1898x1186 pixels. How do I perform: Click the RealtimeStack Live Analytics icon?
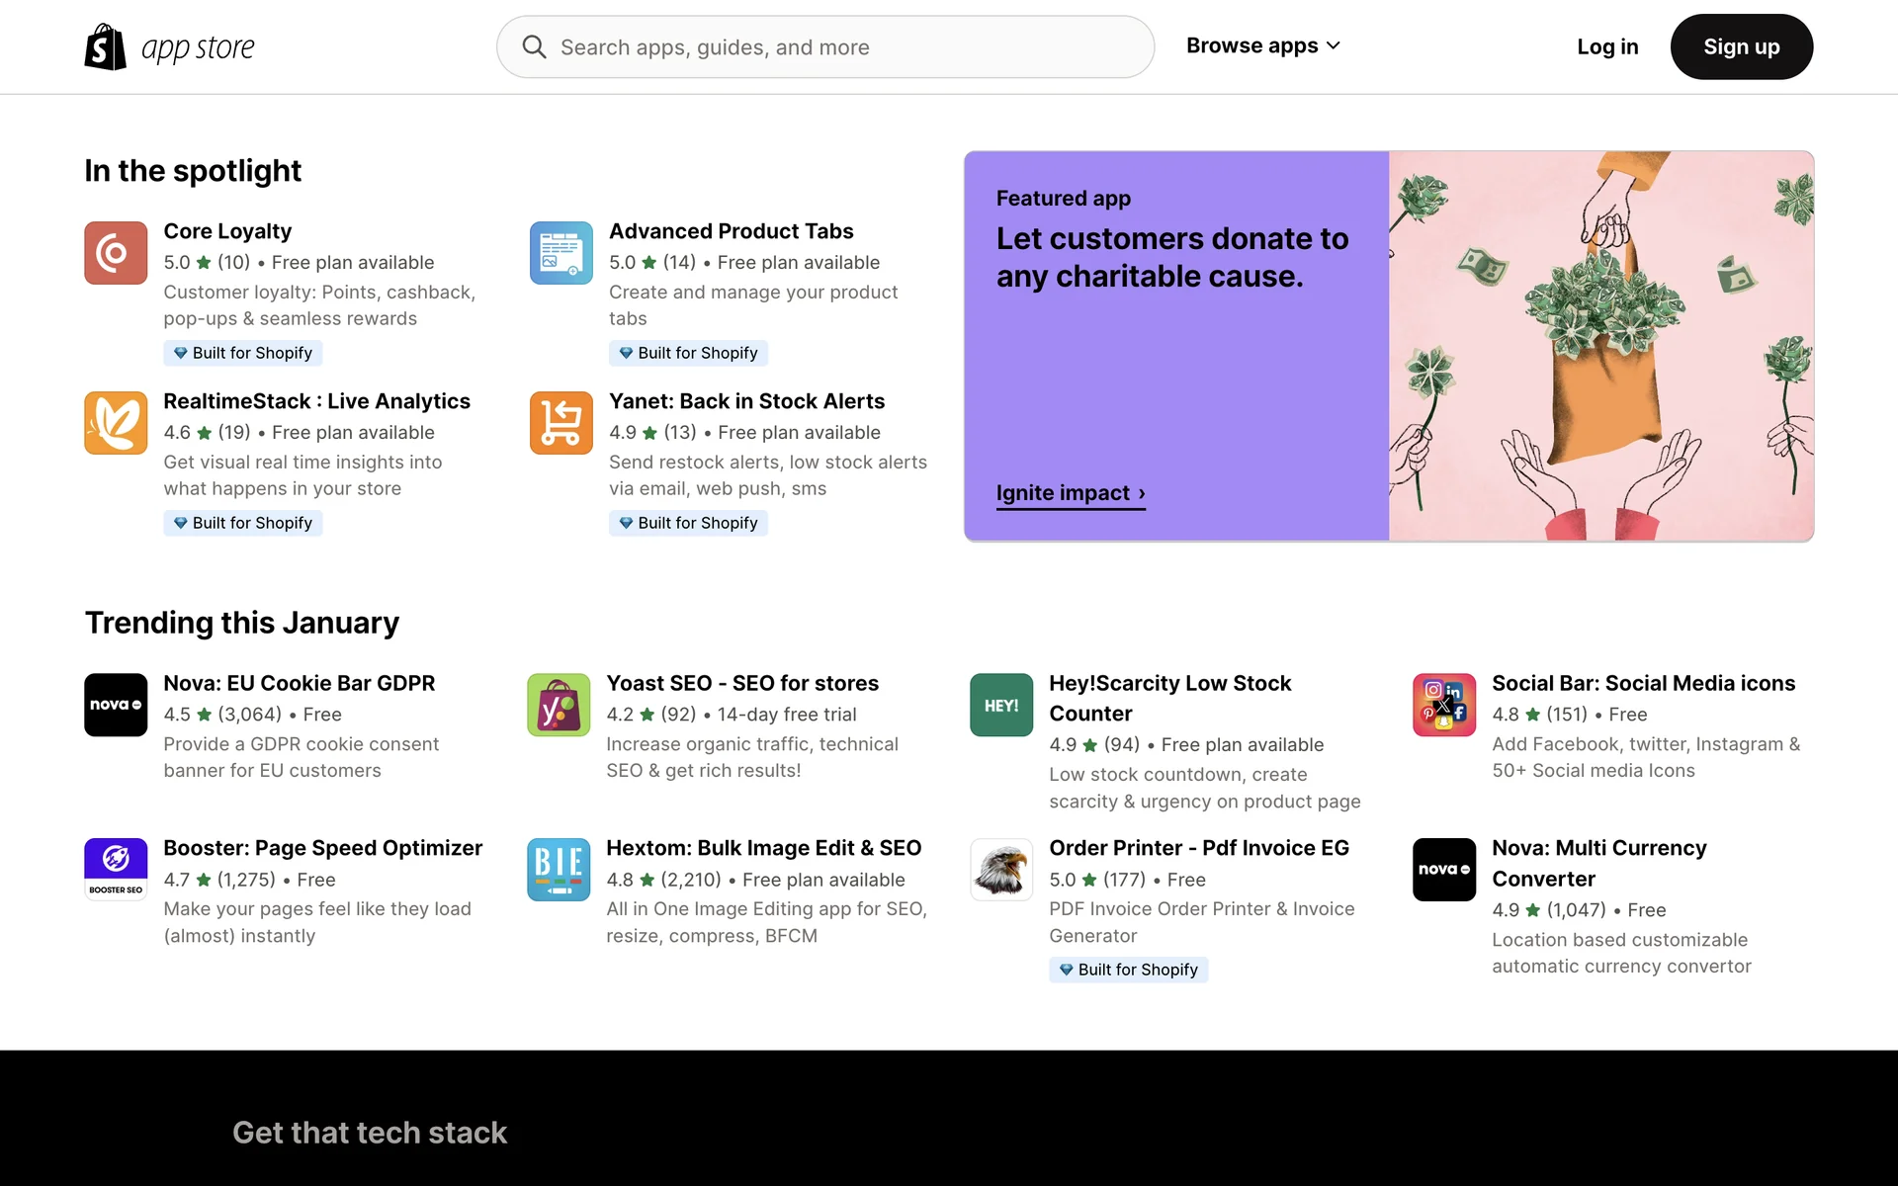(116, 423)
